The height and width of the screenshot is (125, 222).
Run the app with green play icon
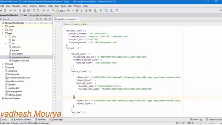click(69, 10)
